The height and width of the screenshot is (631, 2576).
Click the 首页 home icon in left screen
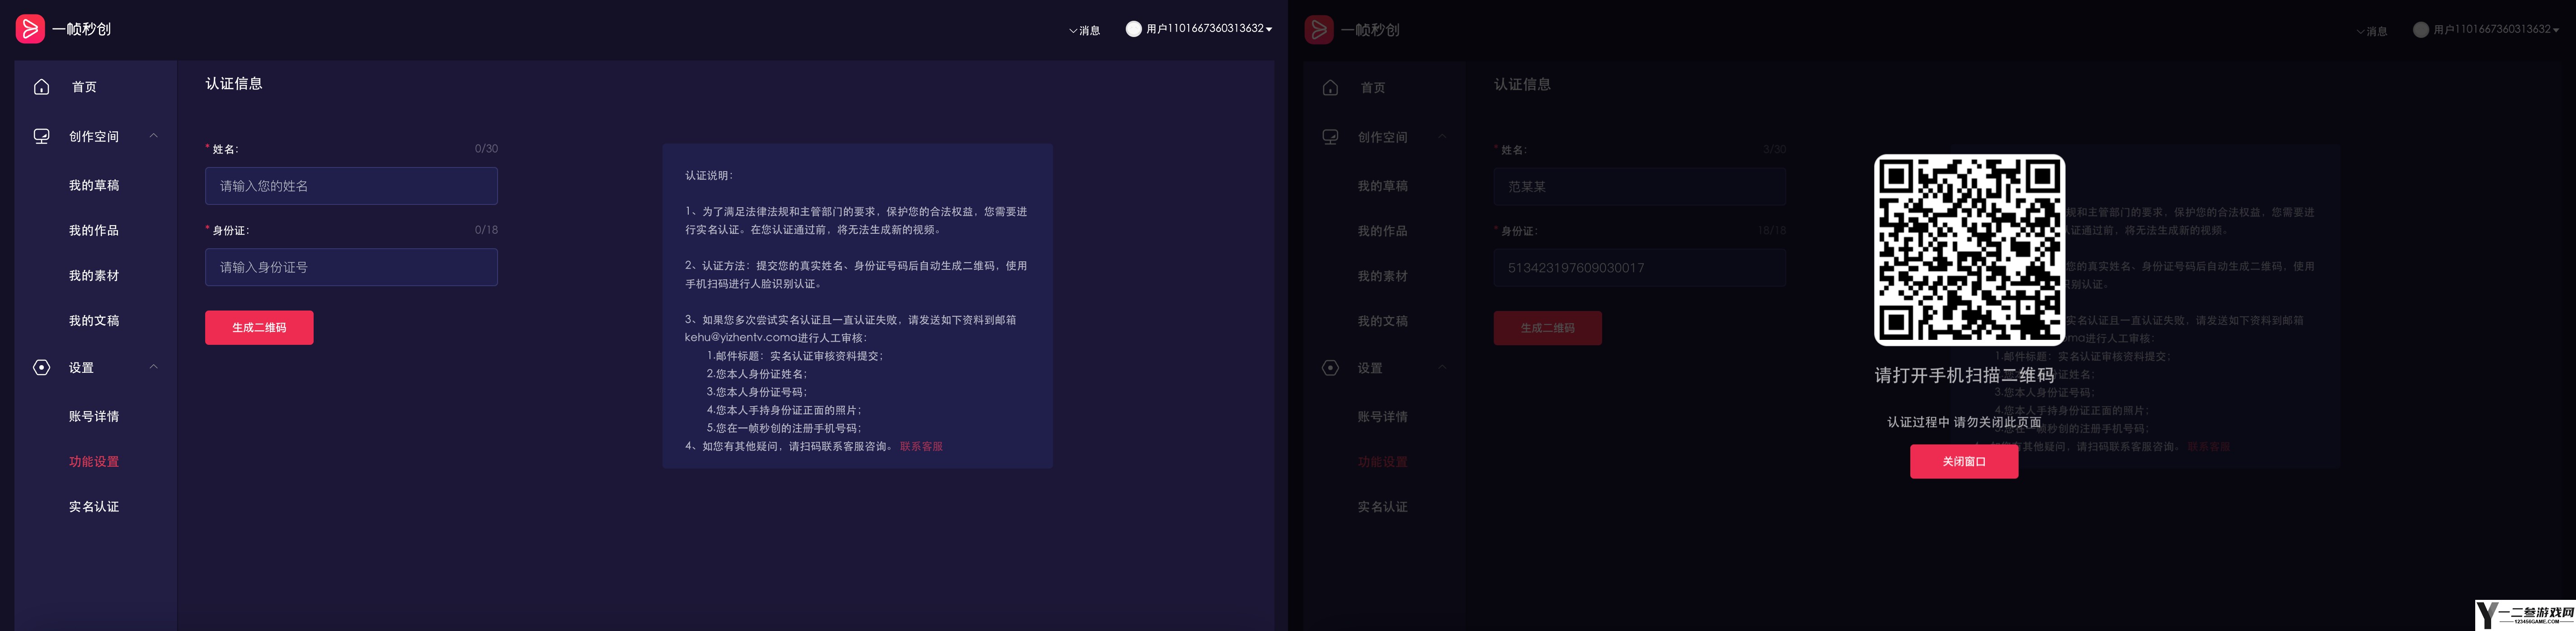pos(41,87)
